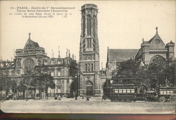Screen dimensions: 176x120
Task: Click the rose window of the Mairie building
Action: point(29,64)
